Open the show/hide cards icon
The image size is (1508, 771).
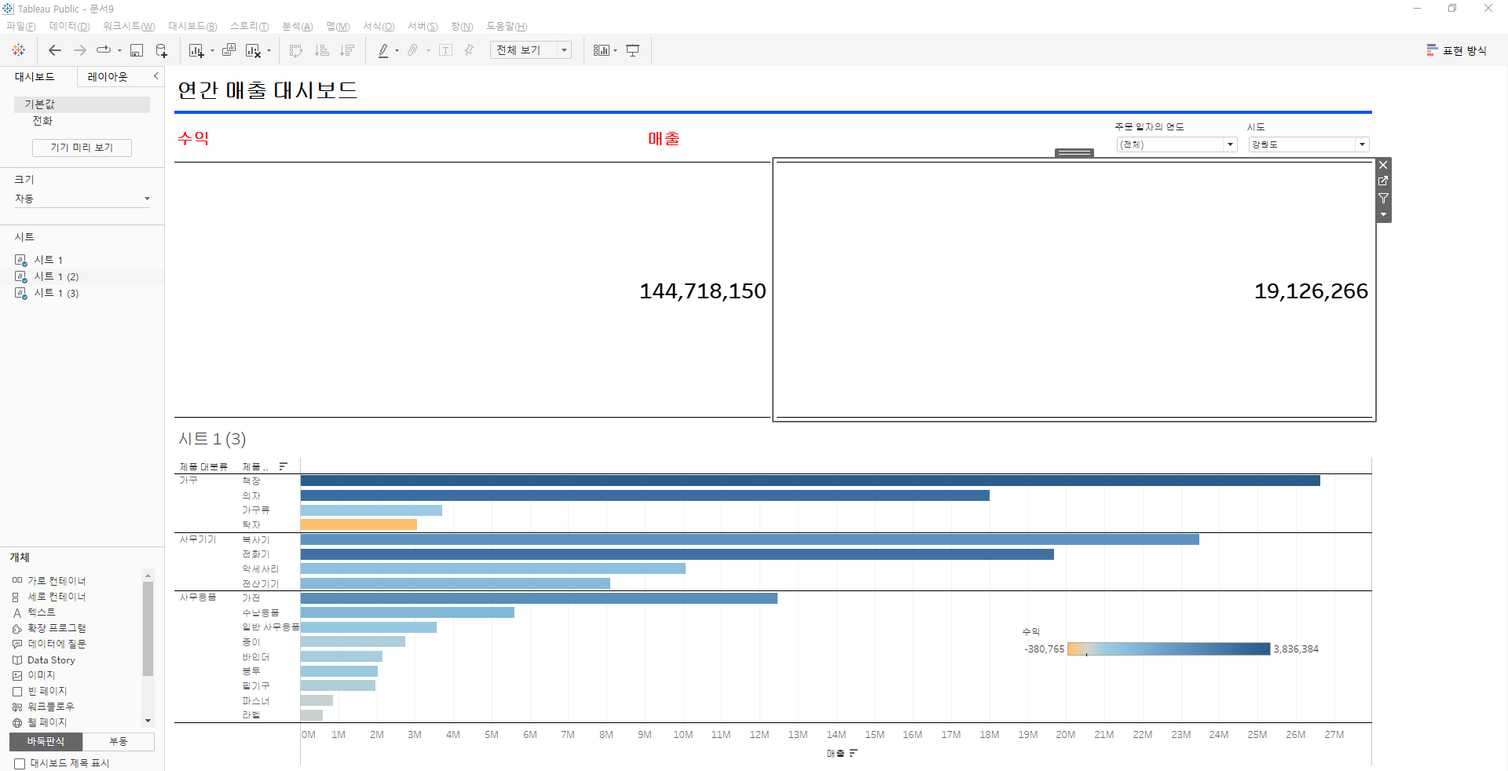(x=601, y=50)
